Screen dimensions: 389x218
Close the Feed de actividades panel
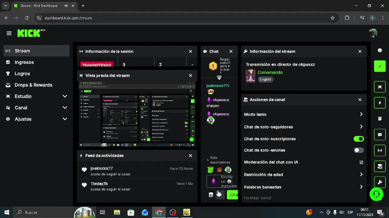(x=191, y=156)
